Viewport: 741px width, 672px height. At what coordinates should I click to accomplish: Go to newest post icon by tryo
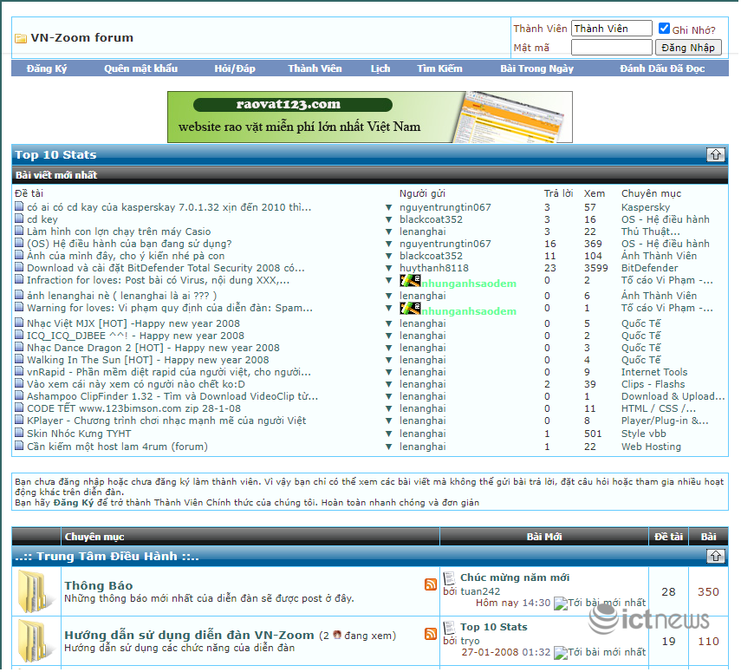point(560,653)
